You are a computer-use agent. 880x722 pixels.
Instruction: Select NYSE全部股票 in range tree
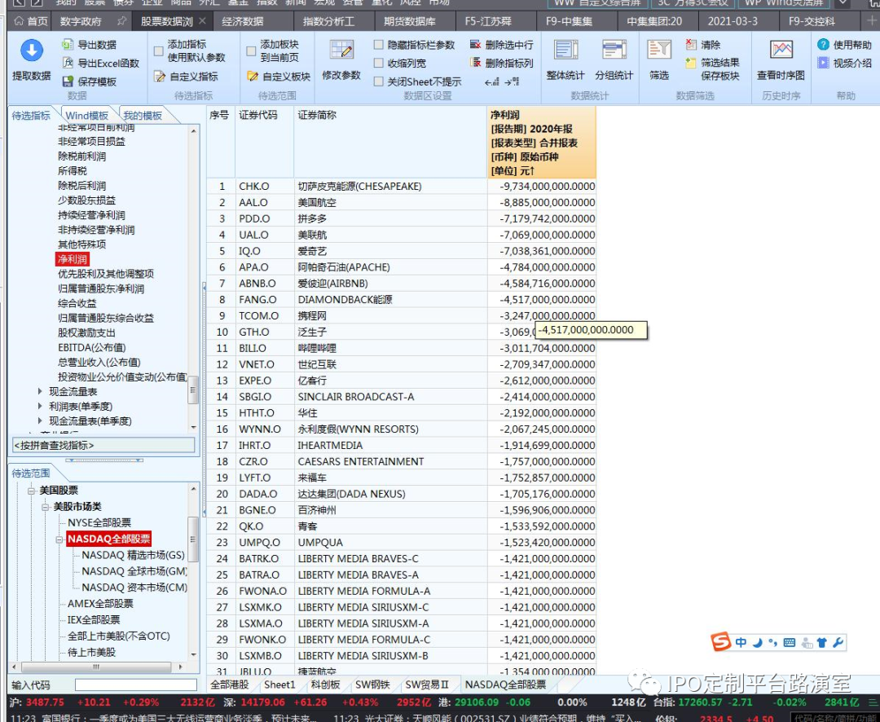coord(99,522)
